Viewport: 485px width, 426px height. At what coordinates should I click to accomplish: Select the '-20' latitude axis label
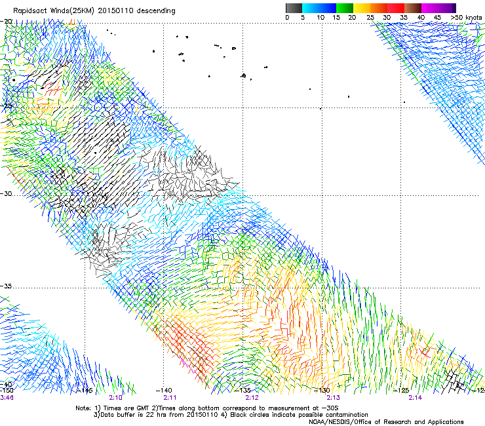pyautogui.click(x=6, y=22)
